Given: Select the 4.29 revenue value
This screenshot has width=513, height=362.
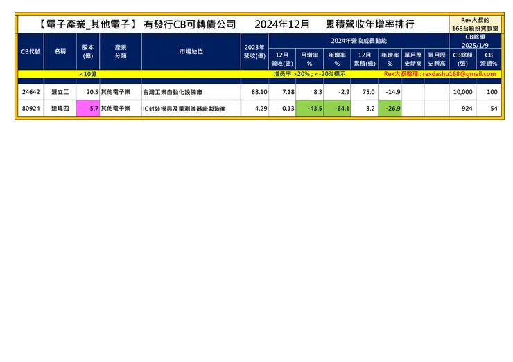Looking at the screenshot, I should (254, 109).
